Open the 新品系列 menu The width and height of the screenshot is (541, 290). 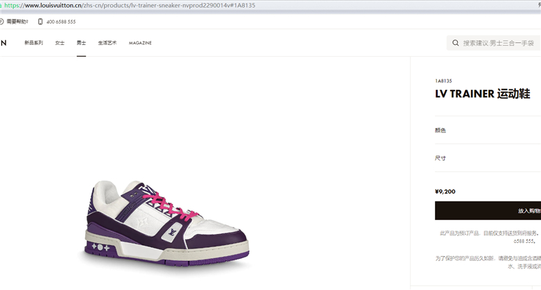click(x=33, y=43)
